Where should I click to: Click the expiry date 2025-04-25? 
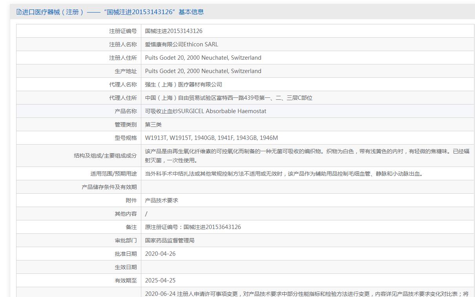coord(160,280)
